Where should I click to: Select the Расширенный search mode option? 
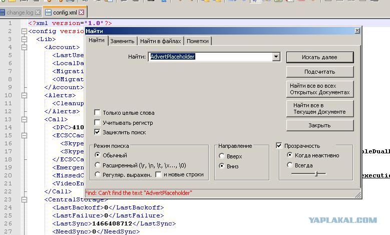point(98,165)
